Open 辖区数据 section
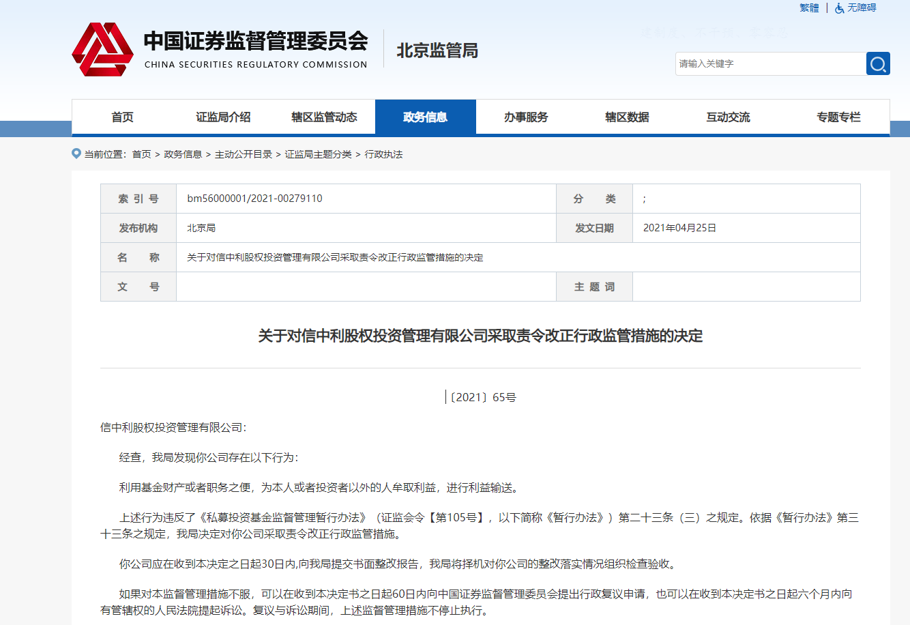Image resolution: width=910 pixels, height=625 pixels. tap(627, 117)
